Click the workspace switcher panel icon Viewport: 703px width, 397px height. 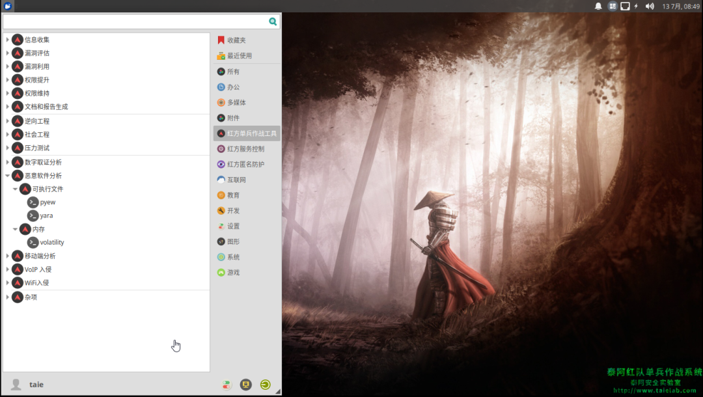[613, 7]
